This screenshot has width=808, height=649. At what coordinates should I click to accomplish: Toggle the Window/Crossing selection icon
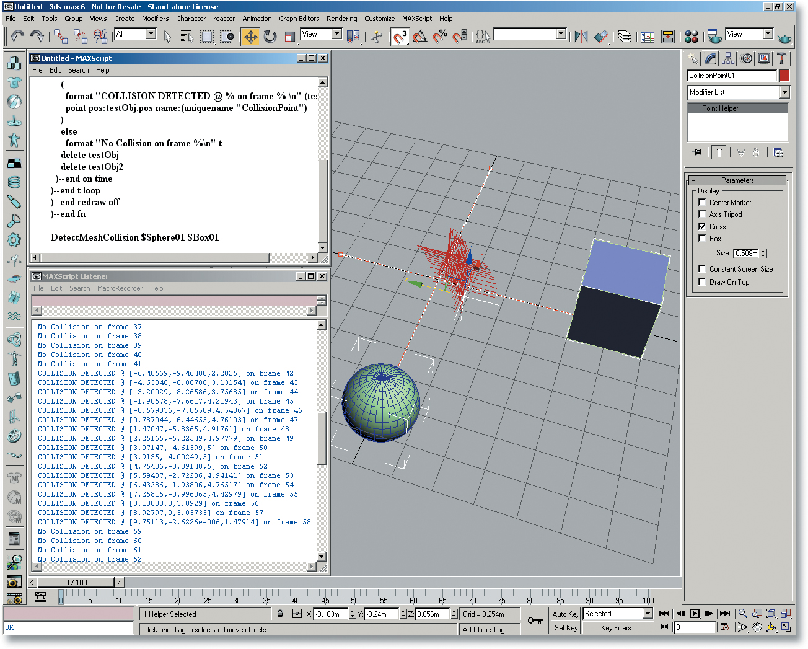click(227, 37)
